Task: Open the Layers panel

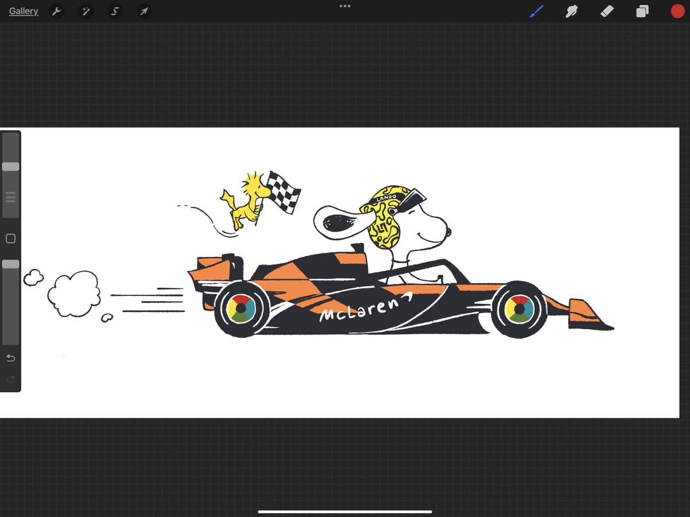Action: tap(642, 11)
